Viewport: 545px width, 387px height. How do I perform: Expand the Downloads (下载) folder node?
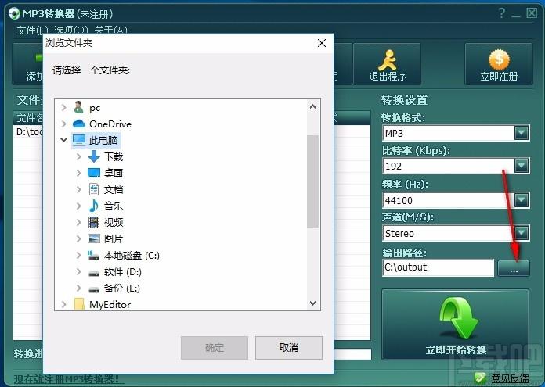[x=78, y=156]
